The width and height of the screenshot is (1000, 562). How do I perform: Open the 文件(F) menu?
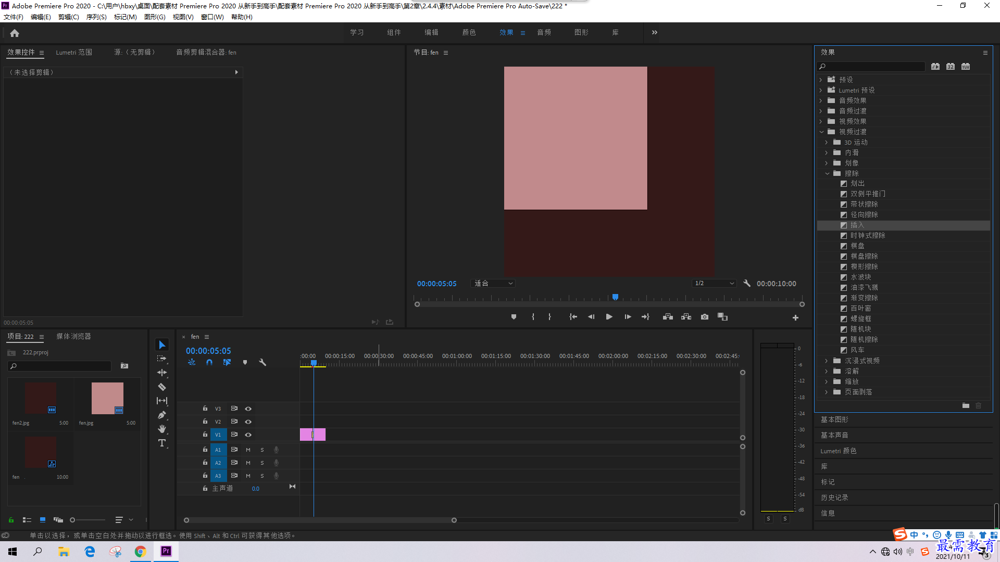pos(14,17)
